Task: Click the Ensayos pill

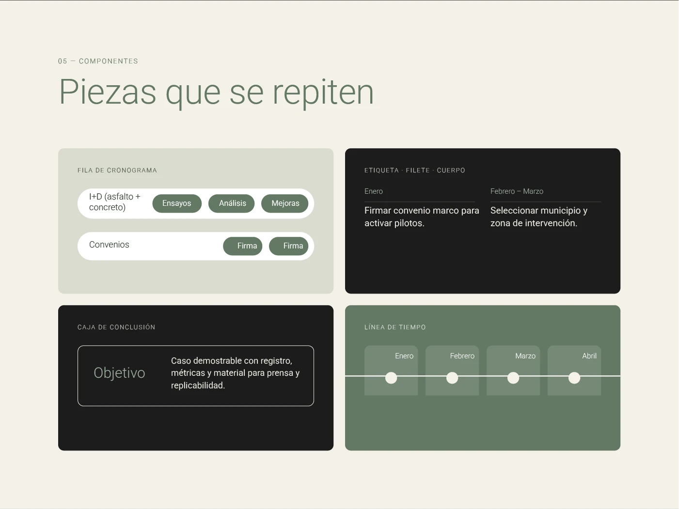Action: [x=177, y=203]
